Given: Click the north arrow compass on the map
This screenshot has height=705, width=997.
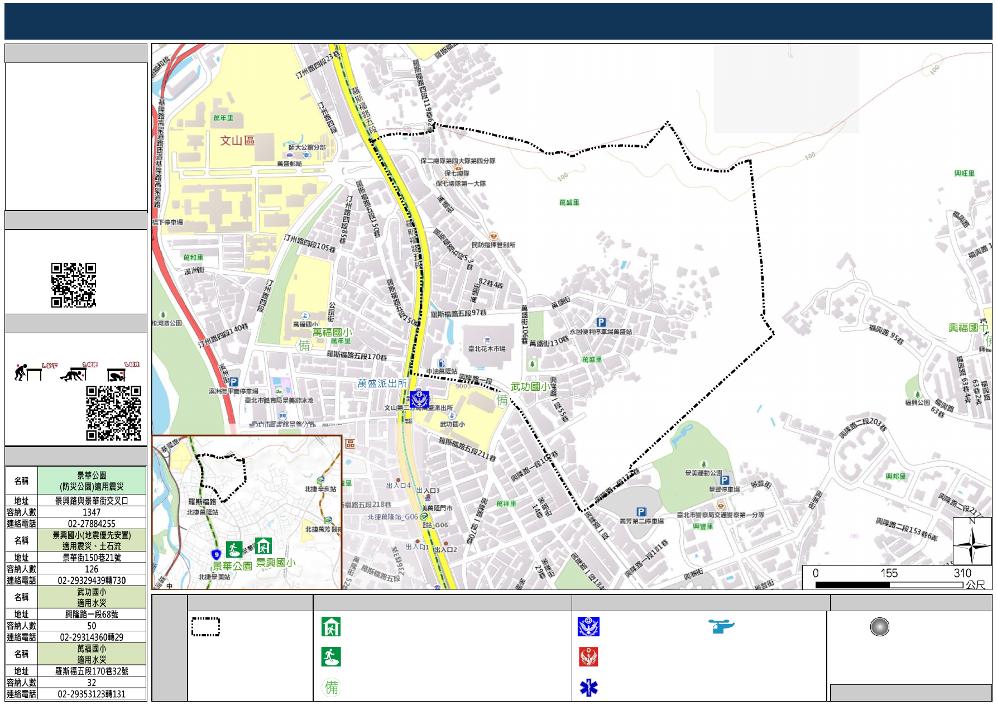Looking at the screenshot, I should pyautogui.click(x=972, y=541).
